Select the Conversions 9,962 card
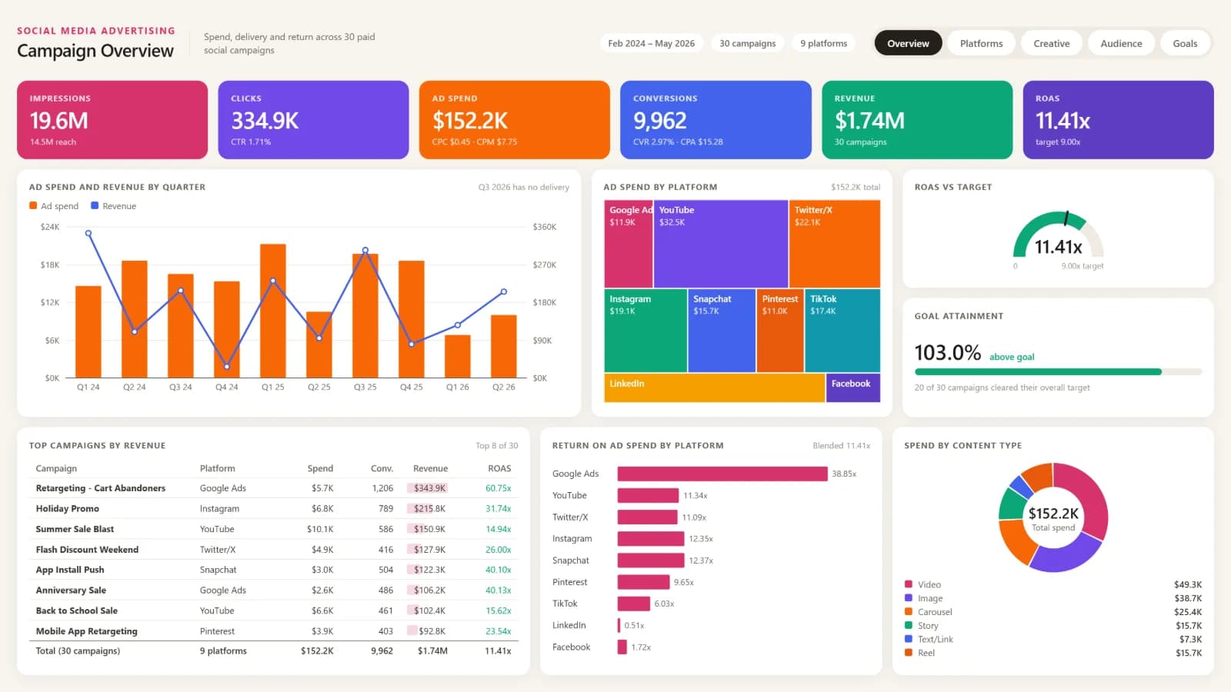This screenshot has height=692, width=1231. (716, 120)
